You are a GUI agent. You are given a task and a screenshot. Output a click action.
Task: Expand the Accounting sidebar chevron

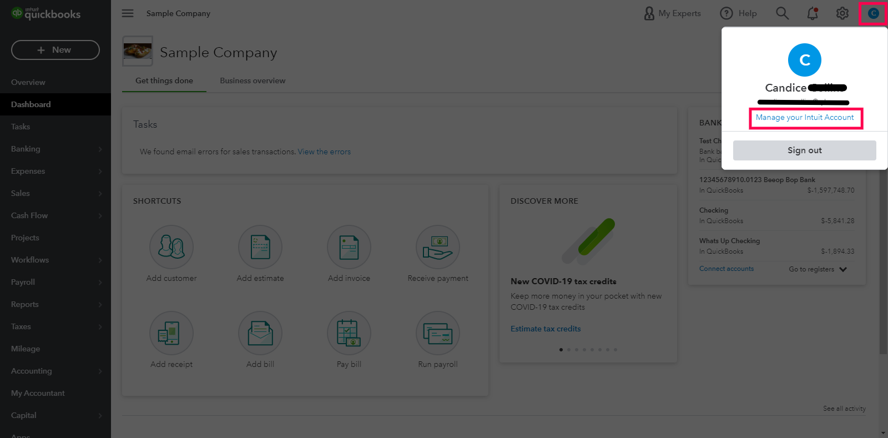[100, 371]
